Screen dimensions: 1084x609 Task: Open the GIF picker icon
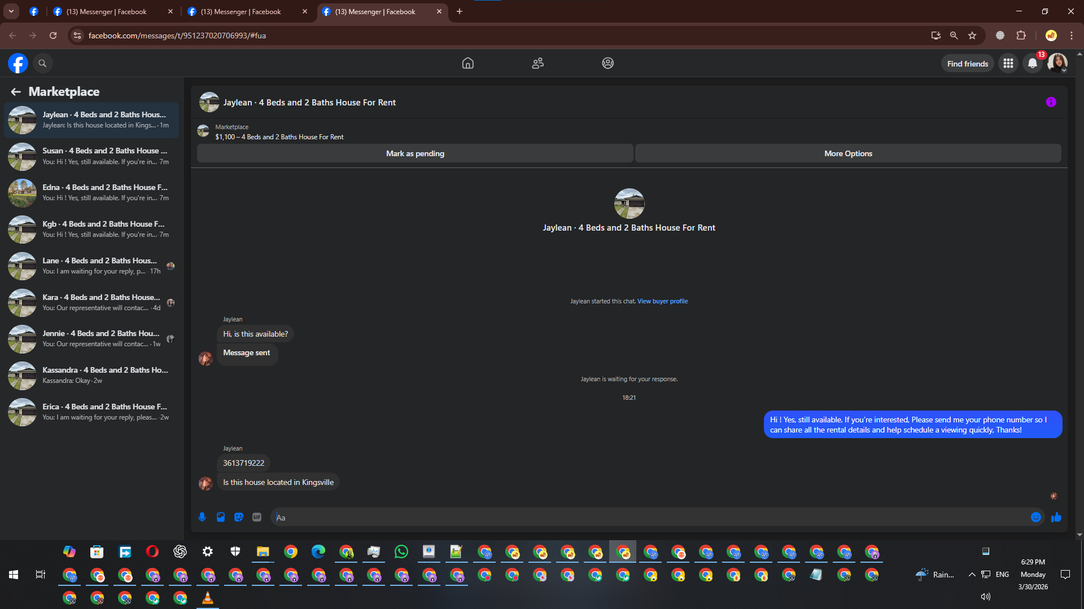tap(257, 517)
